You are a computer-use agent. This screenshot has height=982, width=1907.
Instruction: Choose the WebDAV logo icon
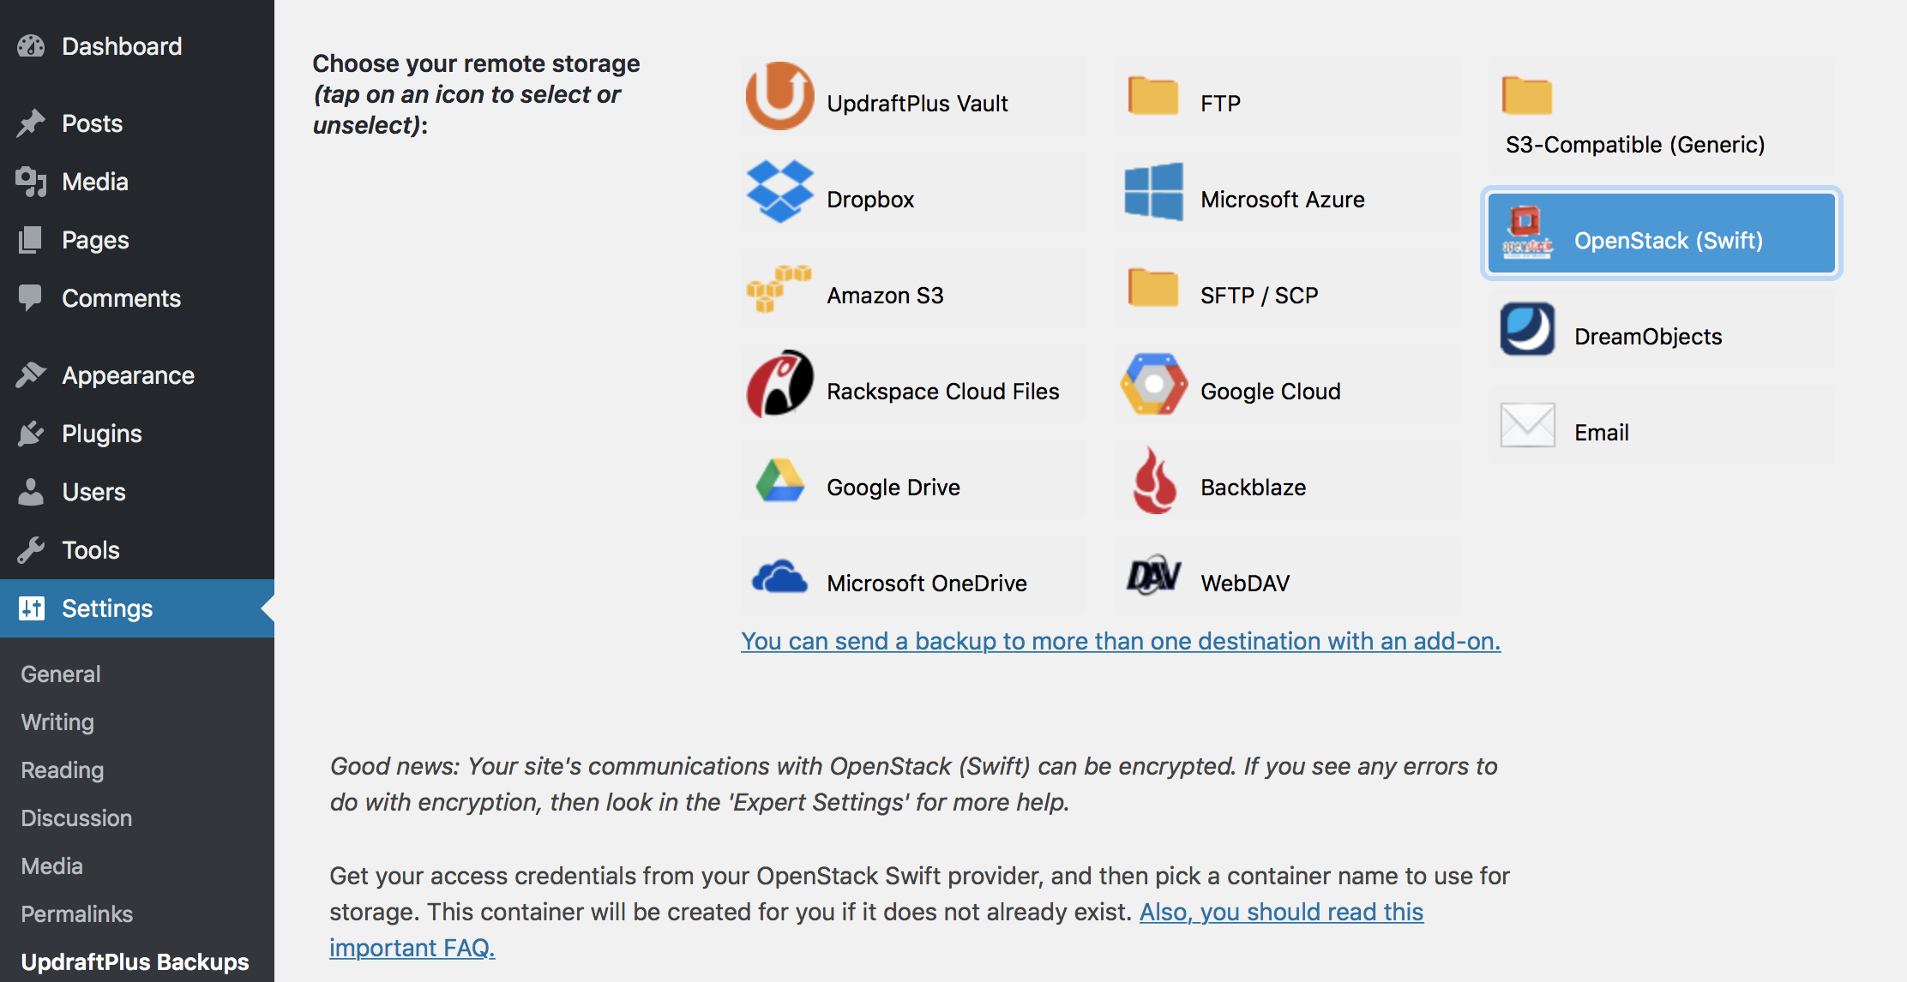coord(1153,576)
